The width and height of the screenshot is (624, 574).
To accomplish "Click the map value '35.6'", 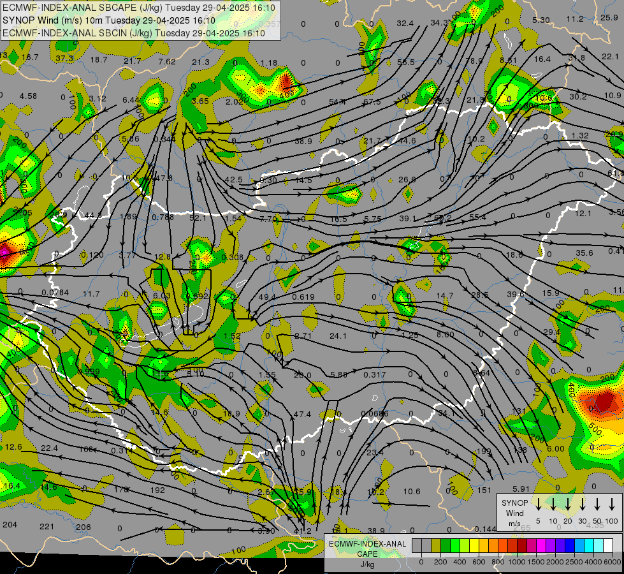I will (x=584, y=253).
